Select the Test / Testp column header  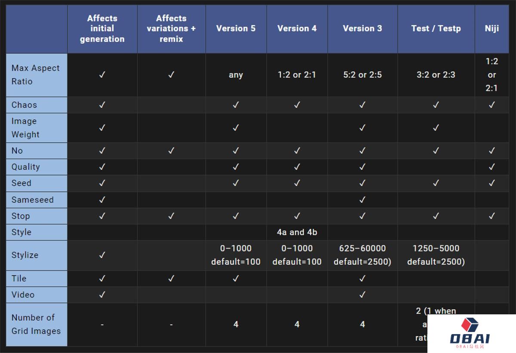tap(436, 28)
